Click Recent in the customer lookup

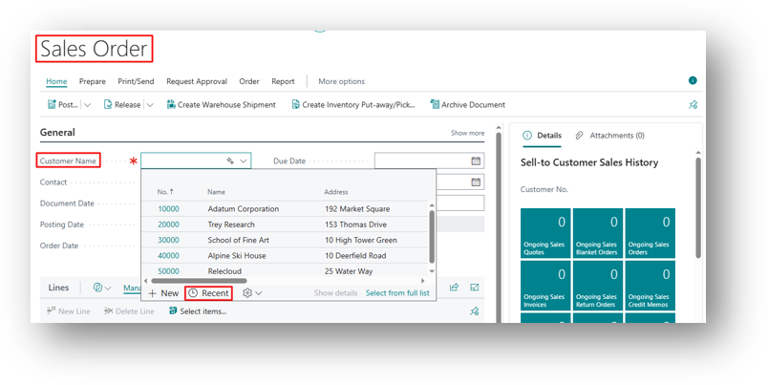[x=208, y=293]
